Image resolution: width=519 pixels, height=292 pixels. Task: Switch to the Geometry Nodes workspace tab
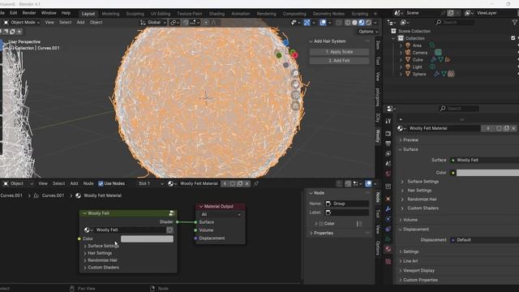pyautogui.click(x=328, y=14)
